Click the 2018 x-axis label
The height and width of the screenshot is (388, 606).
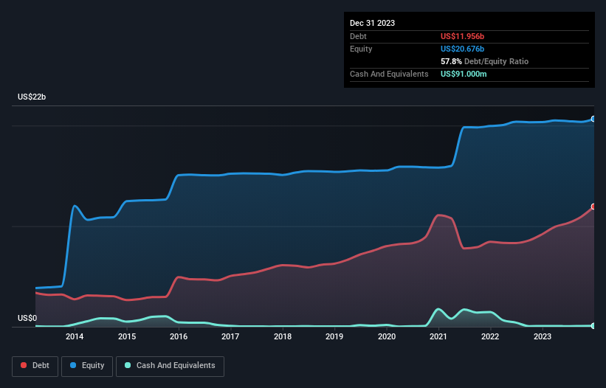click(283, 336)
